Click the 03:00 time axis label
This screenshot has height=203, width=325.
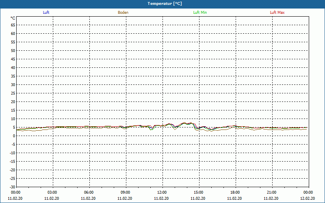[x=52, y=192]
